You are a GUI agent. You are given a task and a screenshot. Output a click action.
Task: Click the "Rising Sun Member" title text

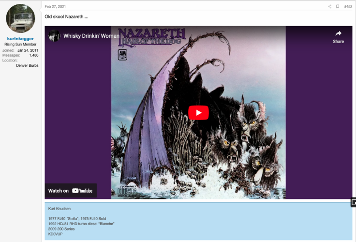(x=20, y=45)
